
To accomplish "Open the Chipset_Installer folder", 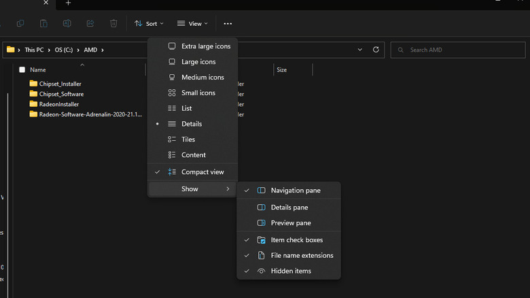I will point(60,84).
